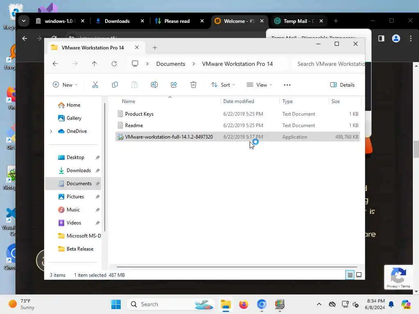Viewport: 419px width, 314px height.
Task: Expand the chevron after Documents in address bar
Action: [x=194, y=64]
